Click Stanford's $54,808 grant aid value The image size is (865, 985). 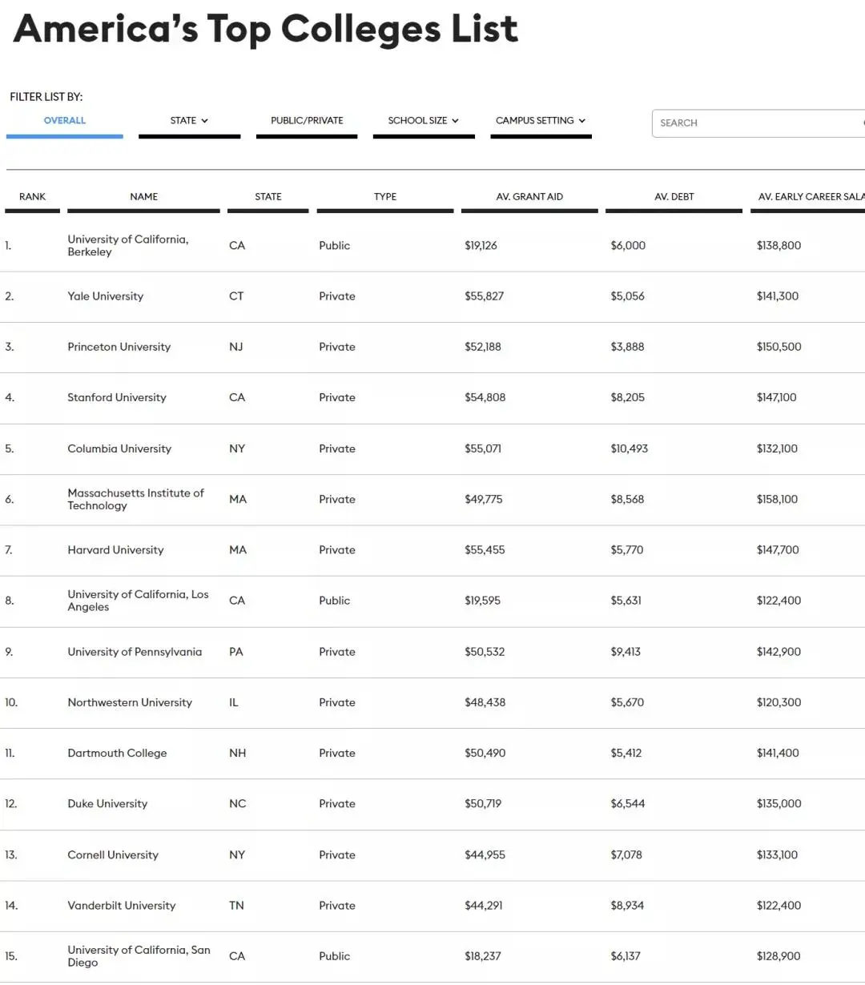tap(485, 398)
